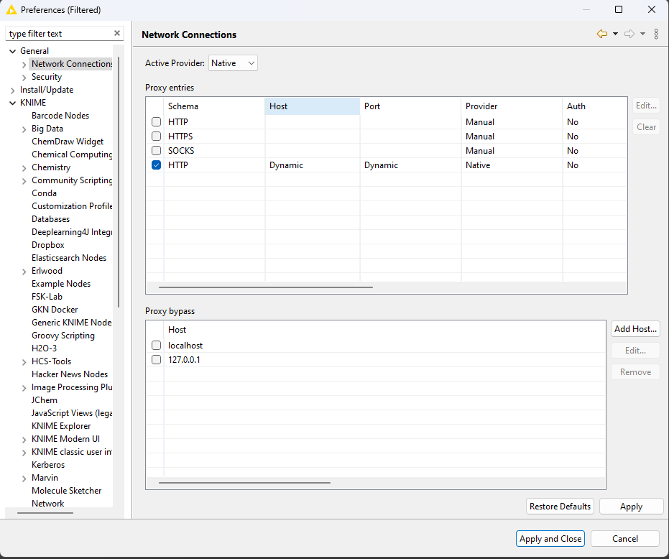This screenshot has width=669, height=559.
Task: Open the three-dot view menu icon
Action: click(656, 34)
